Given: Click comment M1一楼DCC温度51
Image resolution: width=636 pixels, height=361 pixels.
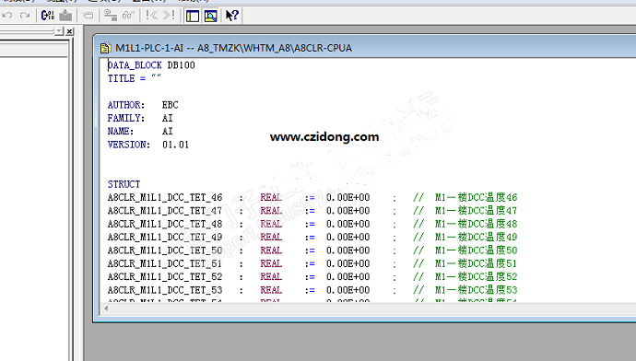Looking at the screenshot, I should point(477,263).
